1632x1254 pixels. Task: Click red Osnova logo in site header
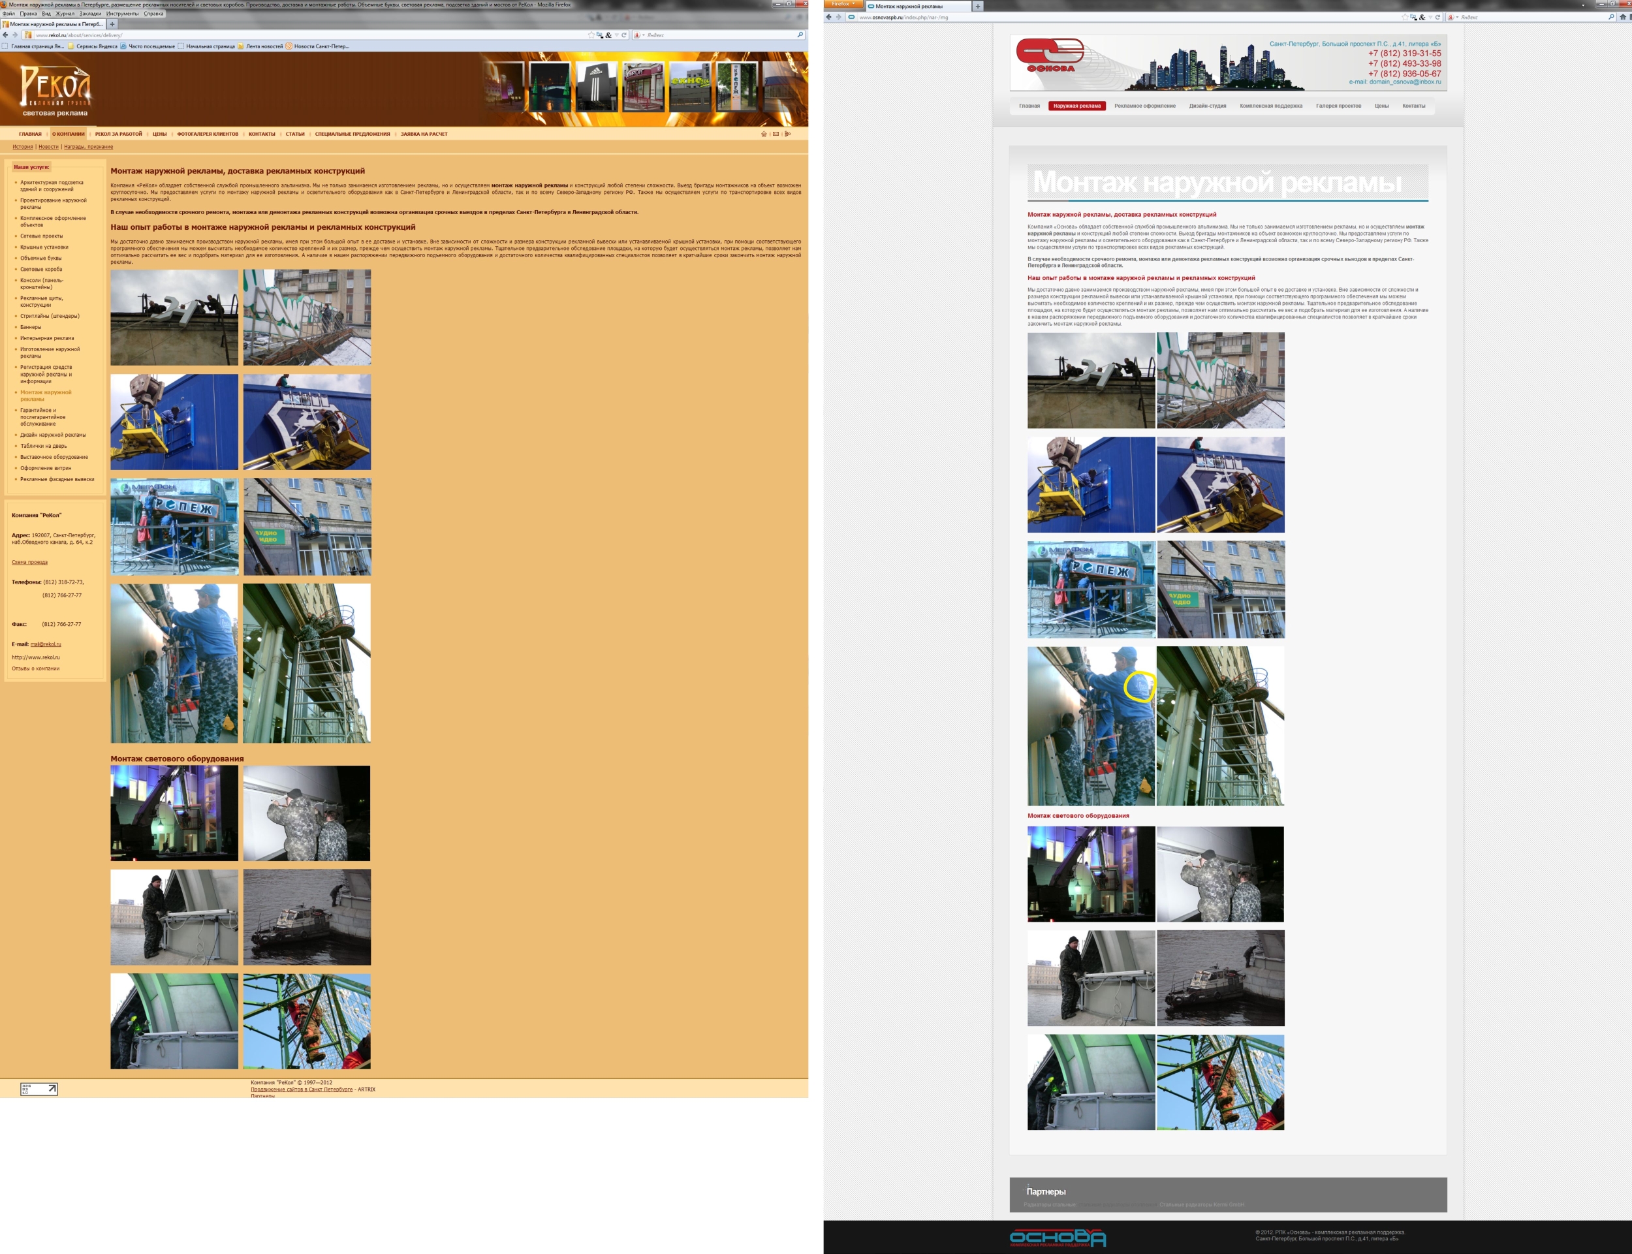click(x=1051, y=55)
